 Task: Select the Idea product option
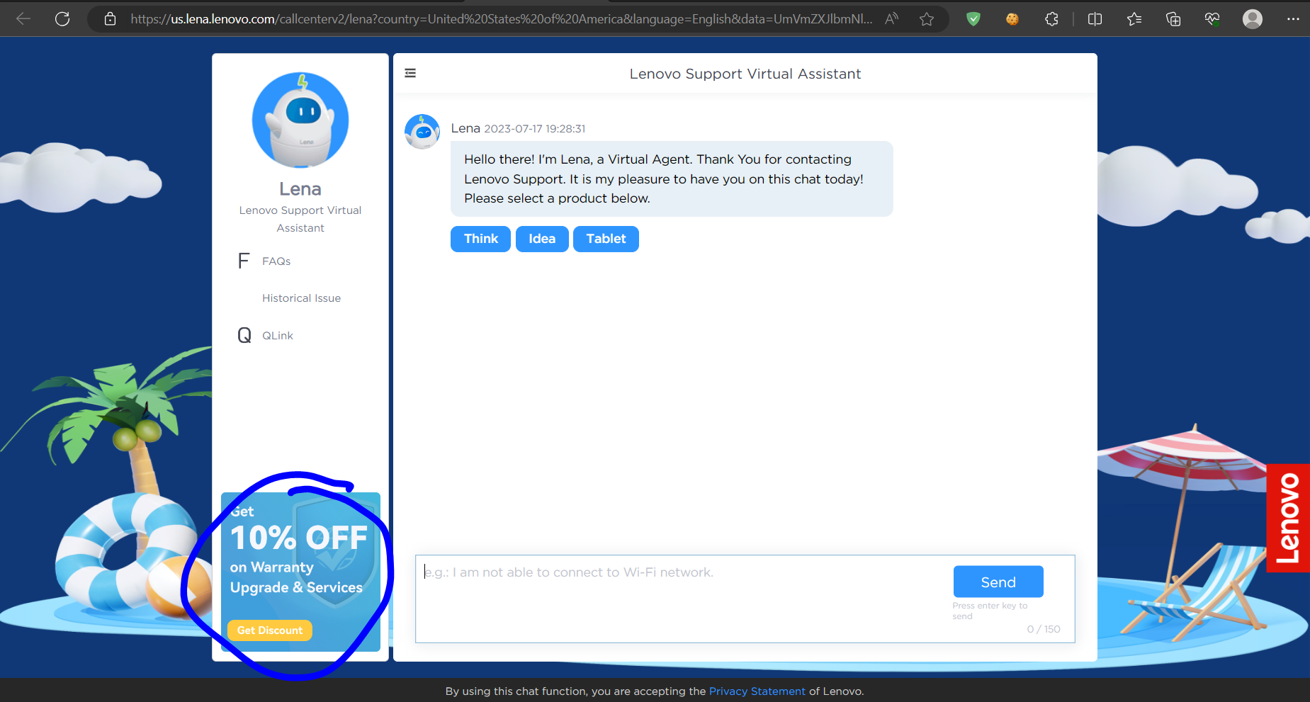coord(541,239)
